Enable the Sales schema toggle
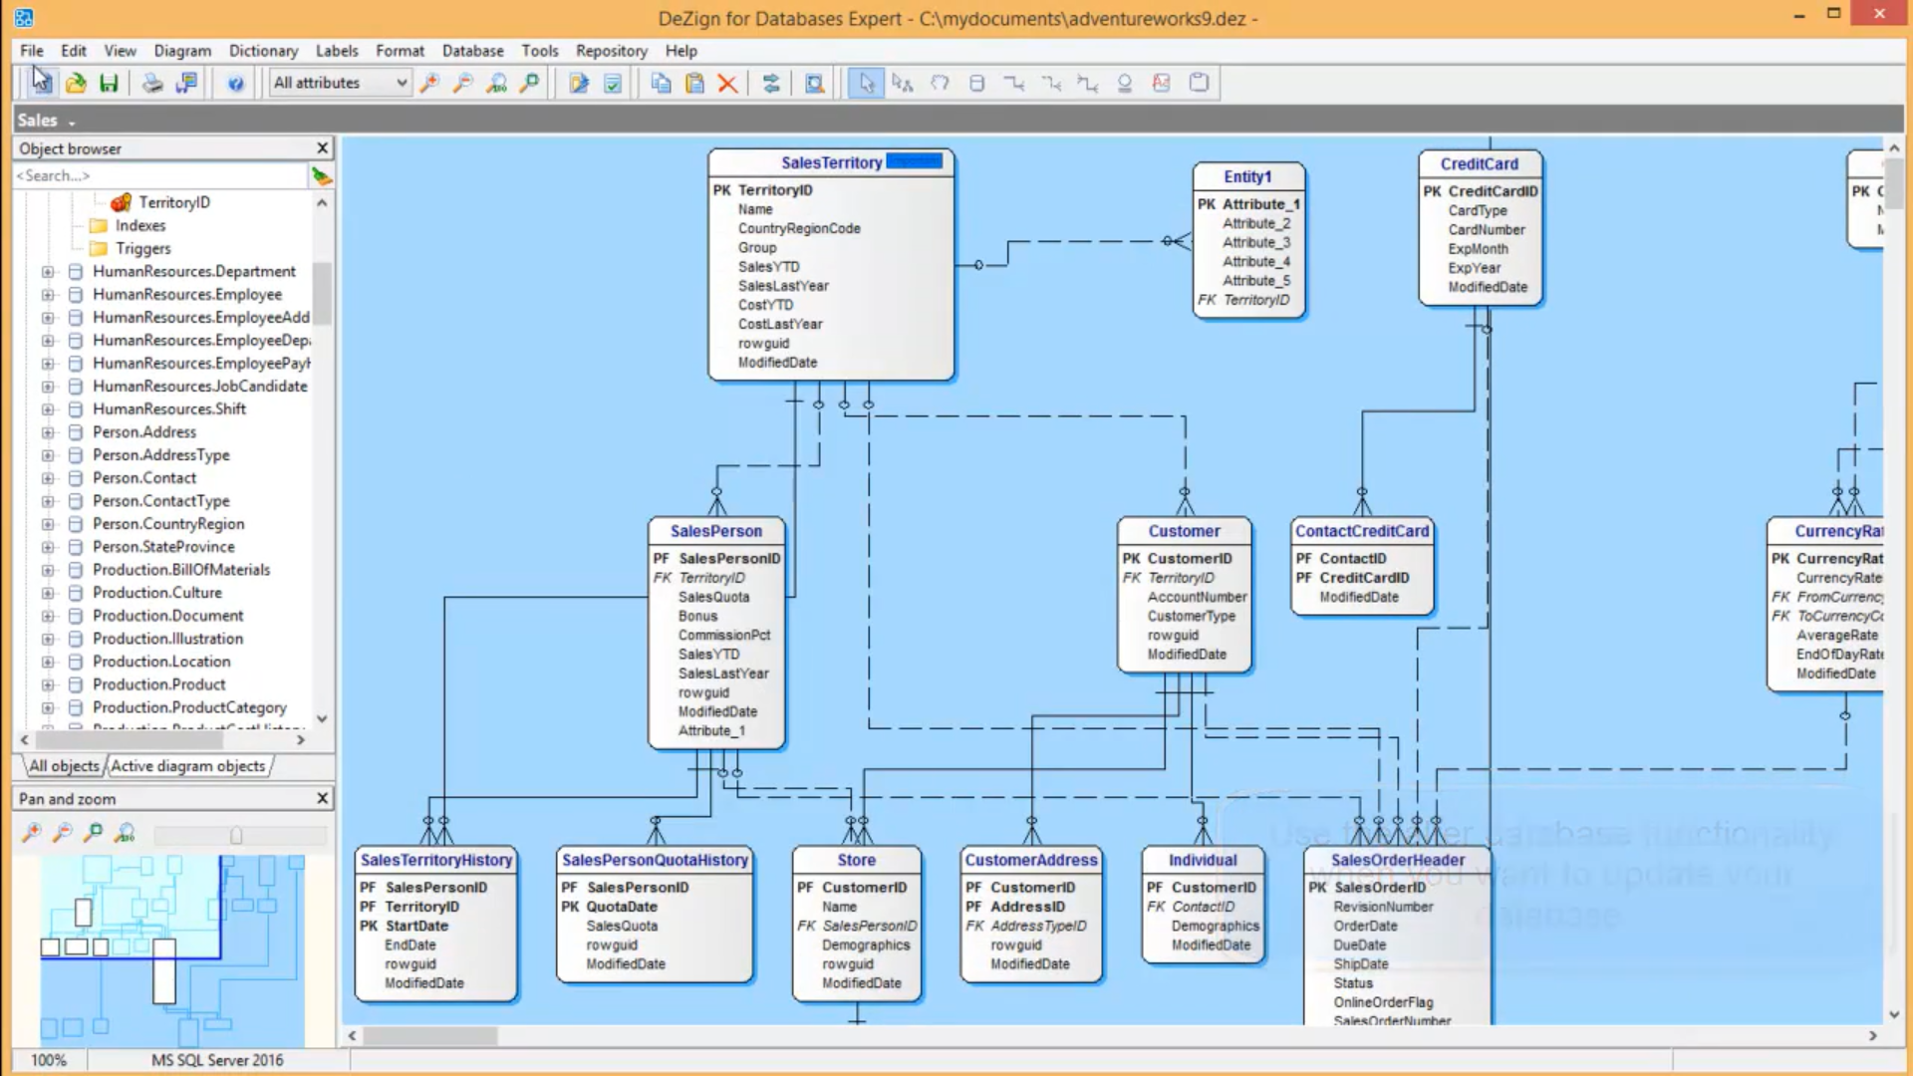The image size is (1913, 1076). (71, 120)
